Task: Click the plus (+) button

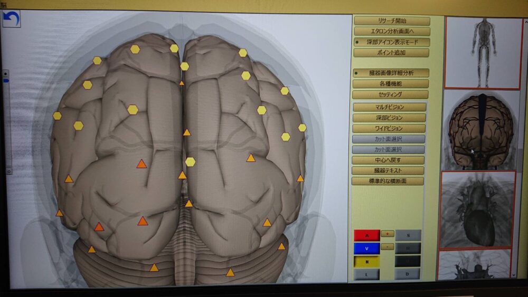Action: point(388,234)
